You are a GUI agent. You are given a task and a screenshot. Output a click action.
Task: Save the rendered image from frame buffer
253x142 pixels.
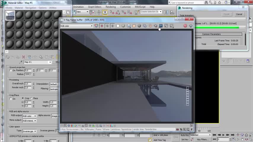129,26
